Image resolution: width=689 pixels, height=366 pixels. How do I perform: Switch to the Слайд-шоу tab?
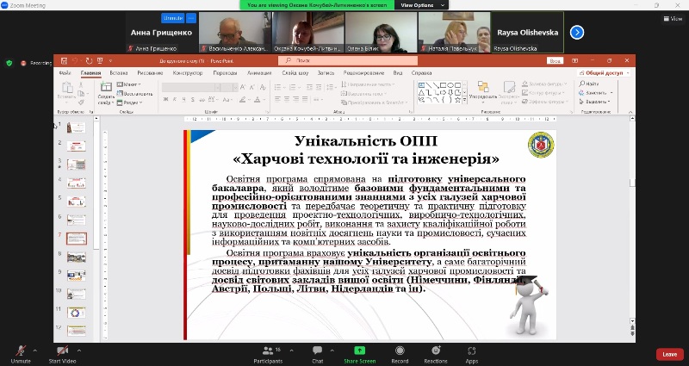(295, 73)
